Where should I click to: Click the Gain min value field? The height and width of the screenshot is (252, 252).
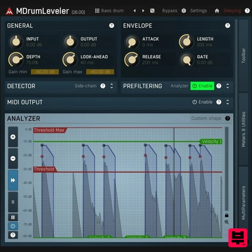[44, 72]
